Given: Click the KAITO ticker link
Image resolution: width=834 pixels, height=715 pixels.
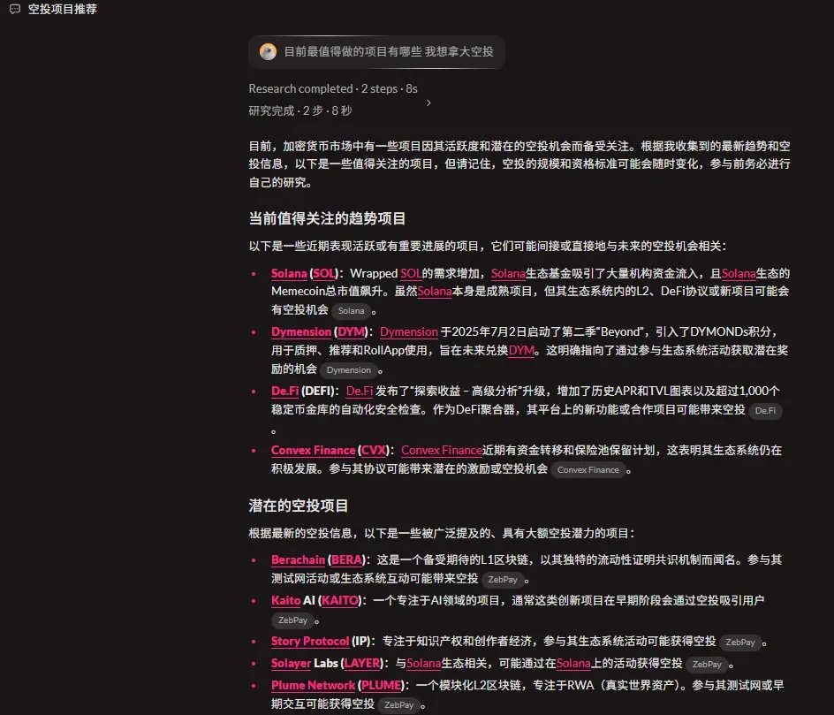Looking at the screenshot, I should click(x=340, y=601).
